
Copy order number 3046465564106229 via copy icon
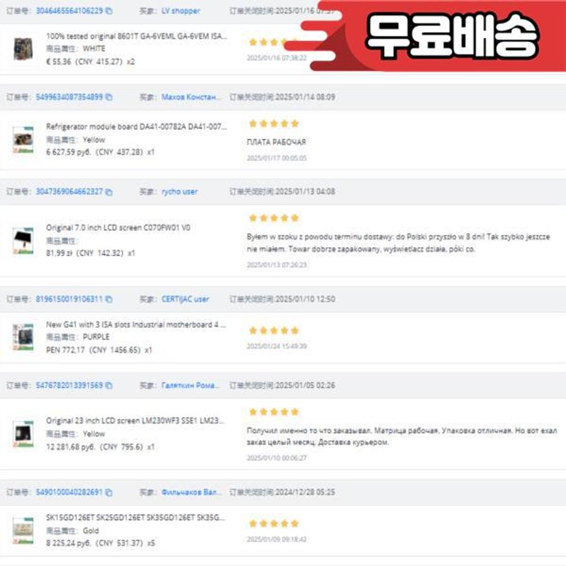click(109, 11)
